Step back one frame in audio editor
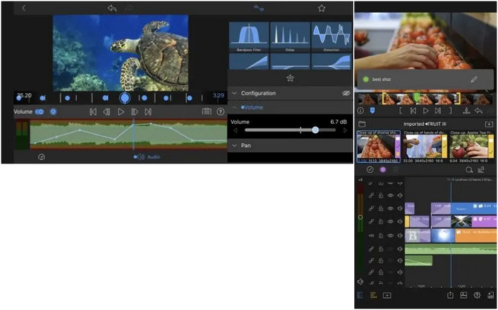Viewport: 498px width, 310px height. (107, 112)
